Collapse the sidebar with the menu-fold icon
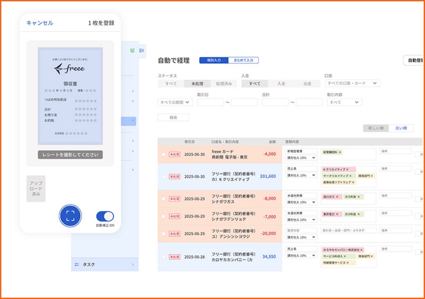Viewport: 425px width, 299px height. click(142, 51)
